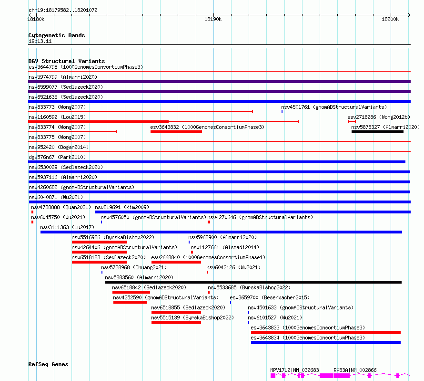Click the DGV Structural Variants track title
Screen dimensions: 424x381
coord(67,61)
